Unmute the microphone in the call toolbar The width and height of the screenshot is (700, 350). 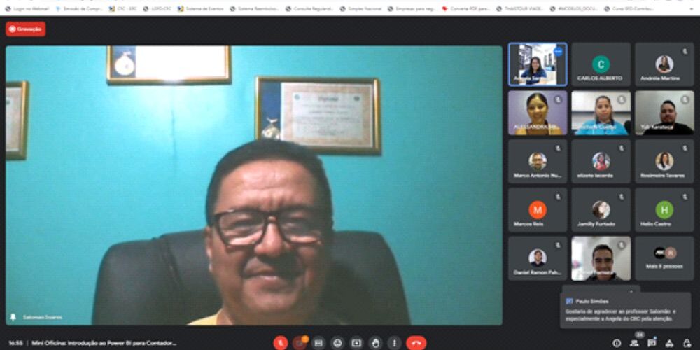pyautogui.click(x=281, y=343)
